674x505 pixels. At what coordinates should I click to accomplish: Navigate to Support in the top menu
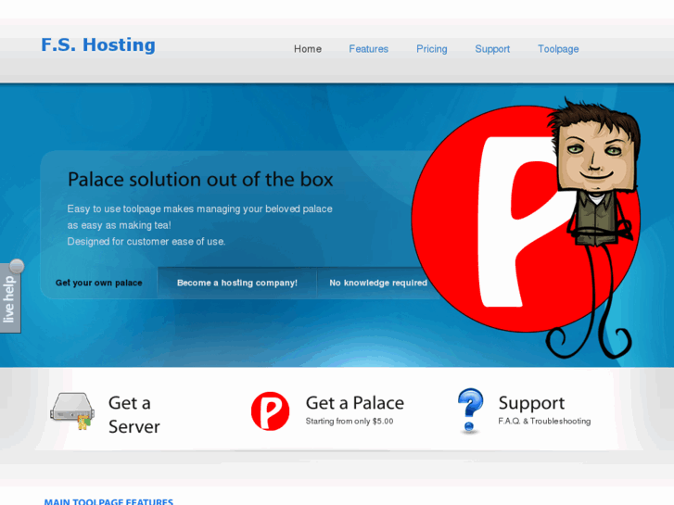(x=492, y=49)
